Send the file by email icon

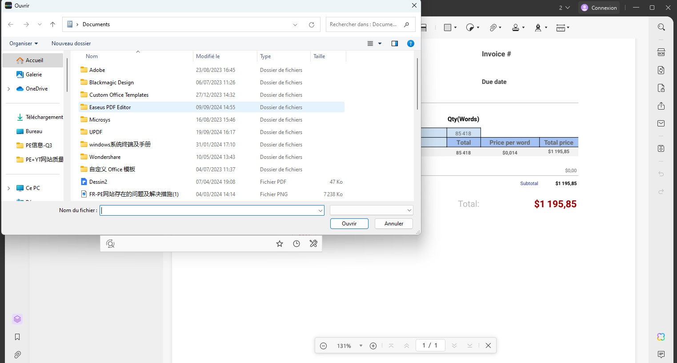click(x=661, y=123)
